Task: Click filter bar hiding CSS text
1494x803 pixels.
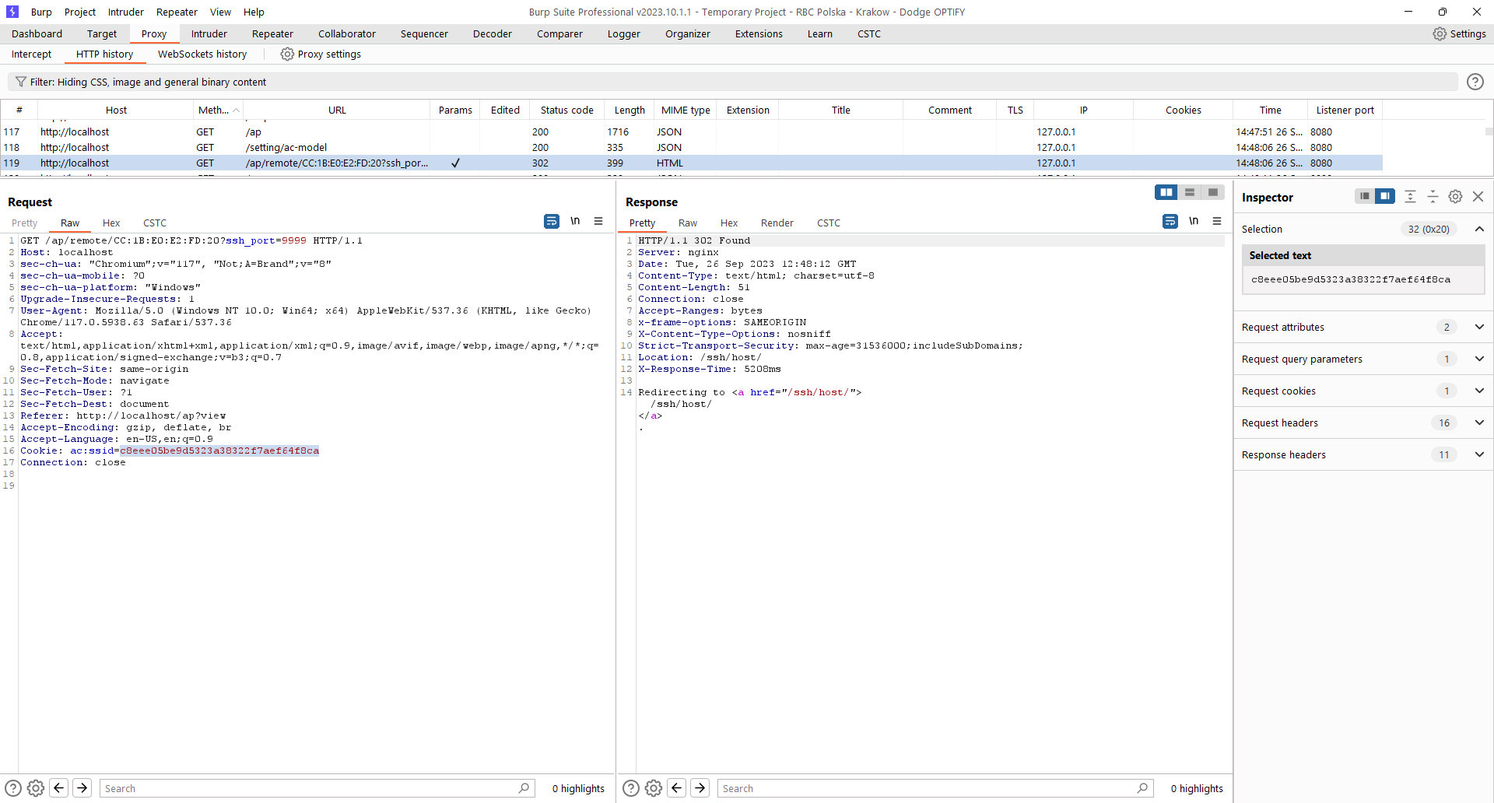Action: coord(148,82)
